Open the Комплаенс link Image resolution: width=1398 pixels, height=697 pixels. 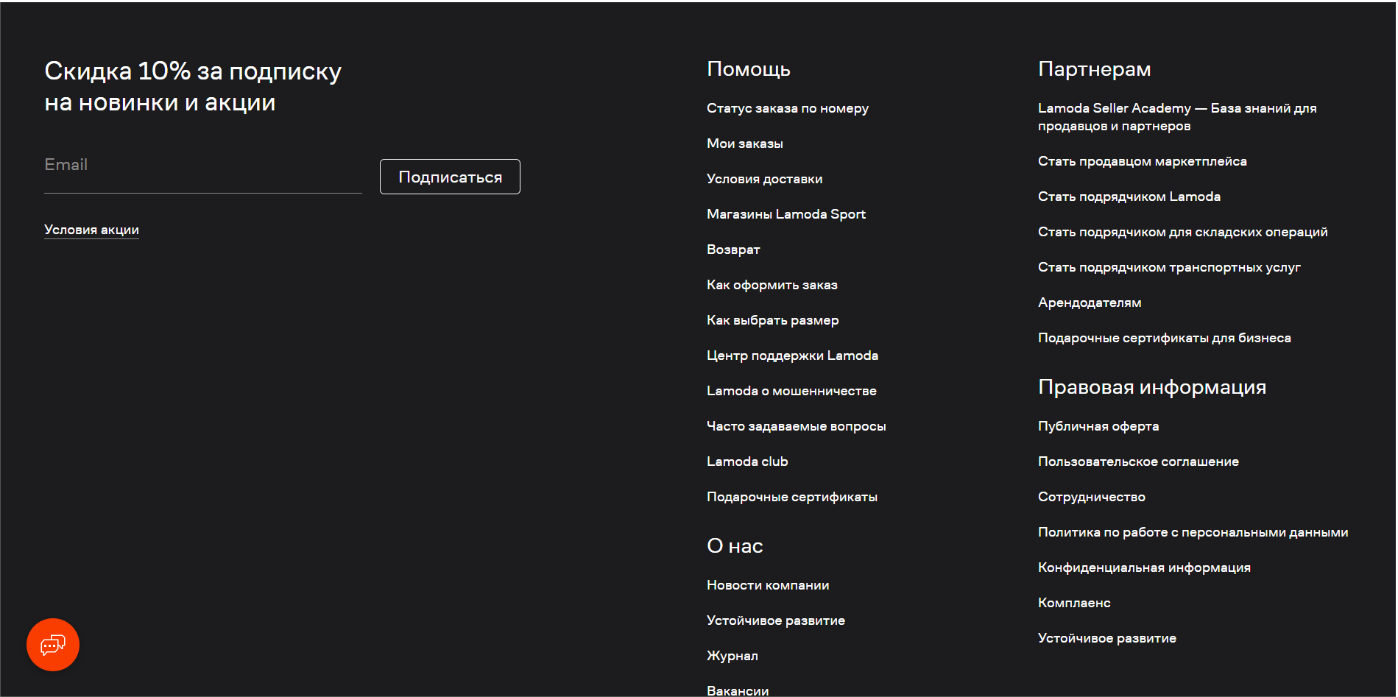[x=1073, y=603]
